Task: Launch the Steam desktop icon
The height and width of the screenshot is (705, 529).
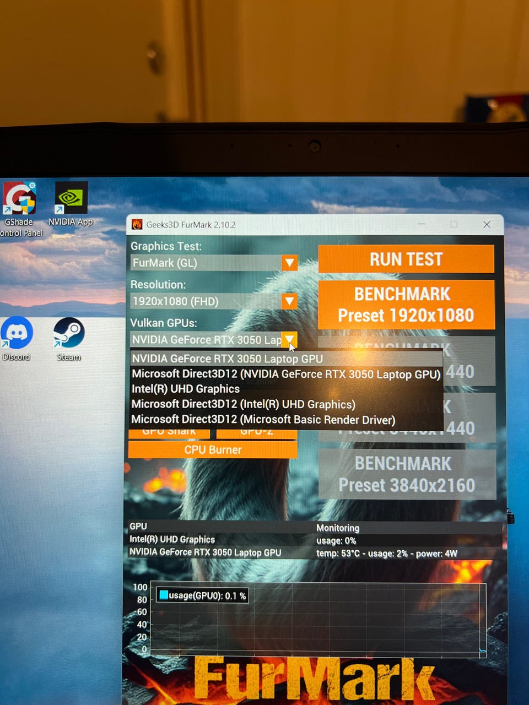Action: (69, 339)
